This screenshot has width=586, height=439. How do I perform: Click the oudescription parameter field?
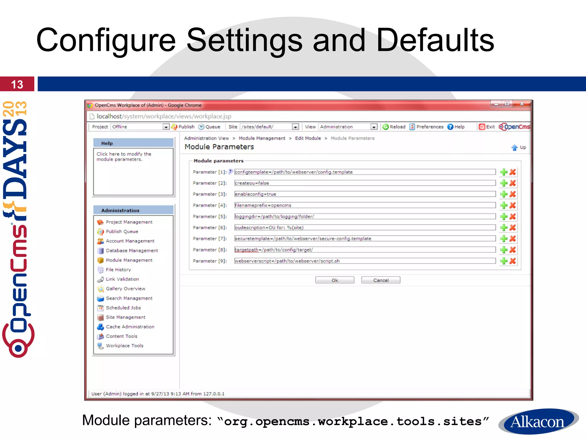(365, 228)
